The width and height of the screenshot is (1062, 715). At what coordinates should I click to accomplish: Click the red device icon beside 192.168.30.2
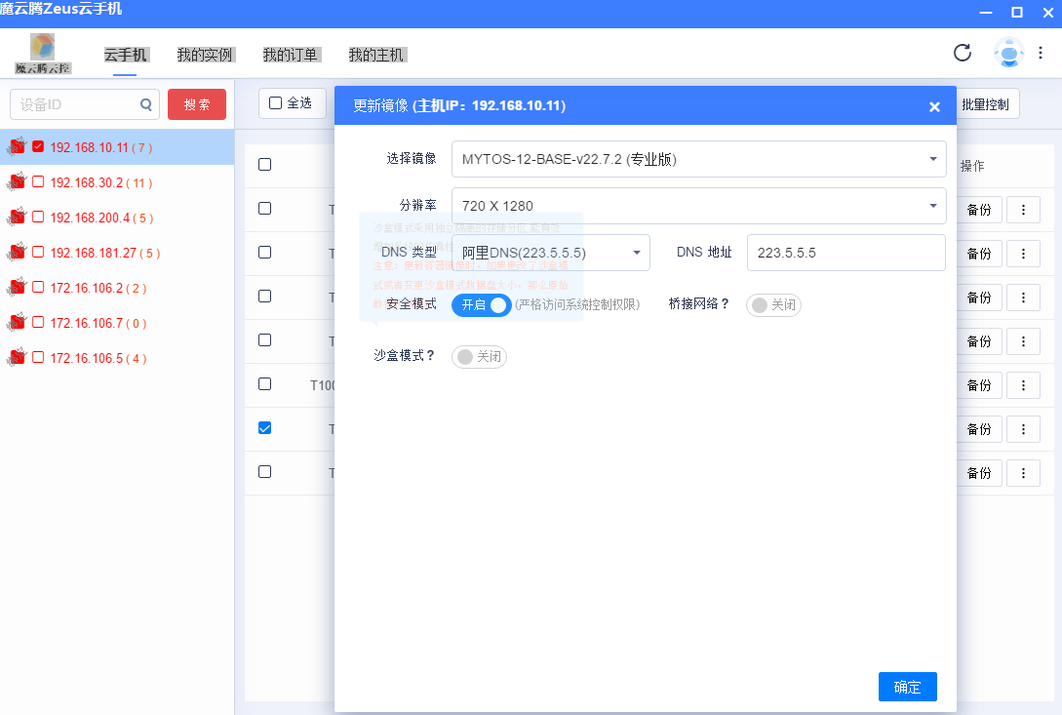[16, 182]
